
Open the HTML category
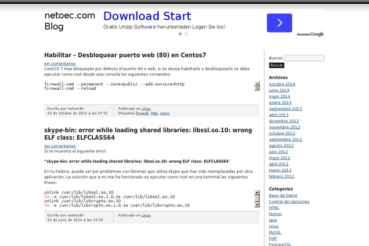[x=274, y=208]
